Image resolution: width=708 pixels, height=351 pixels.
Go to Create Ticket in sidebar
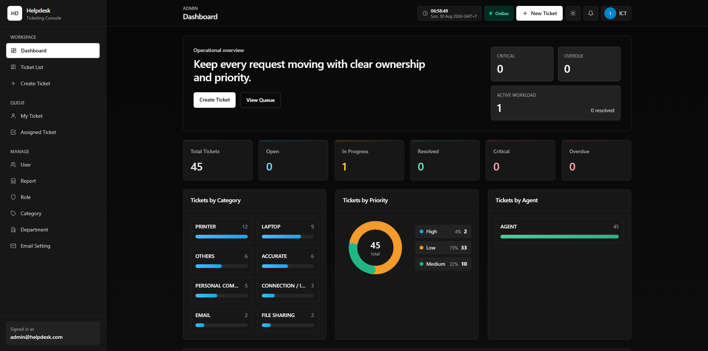[x=53, y=83]
